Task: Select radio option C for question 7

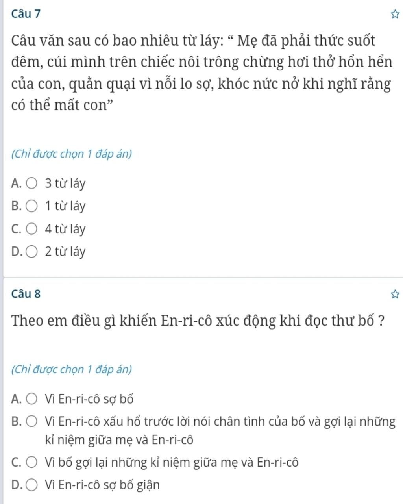Action: click(32, 229)
